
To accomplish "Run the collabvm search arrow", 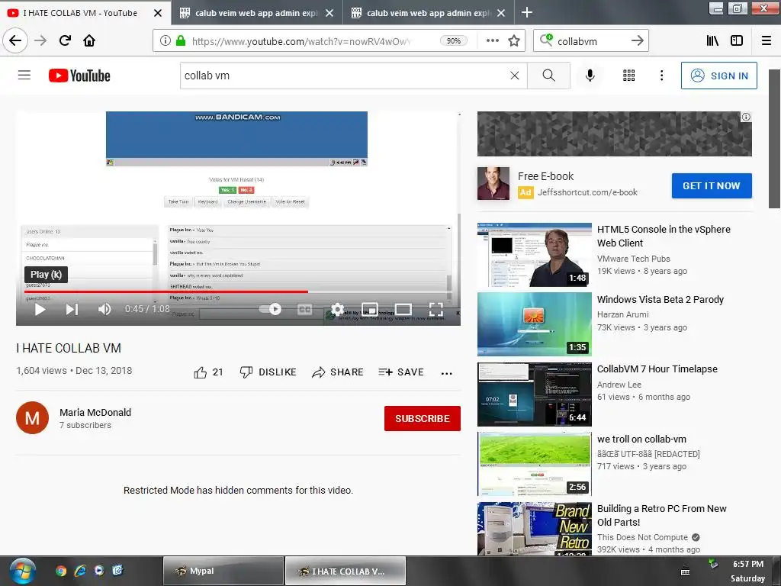I will (637, 41).
